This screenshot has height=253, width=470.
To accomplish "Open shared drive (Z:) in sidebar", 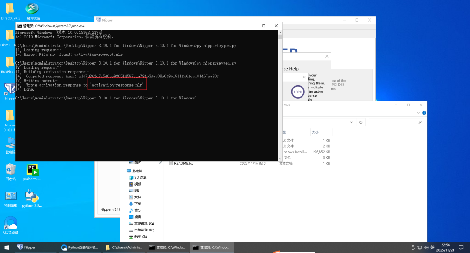I will pos(140,236).
